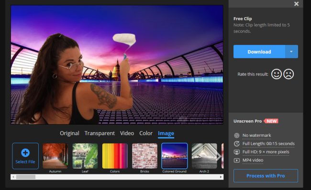311x190 pixels.
Task: Click Process with Pro button
Action: [x=266, y=176]
